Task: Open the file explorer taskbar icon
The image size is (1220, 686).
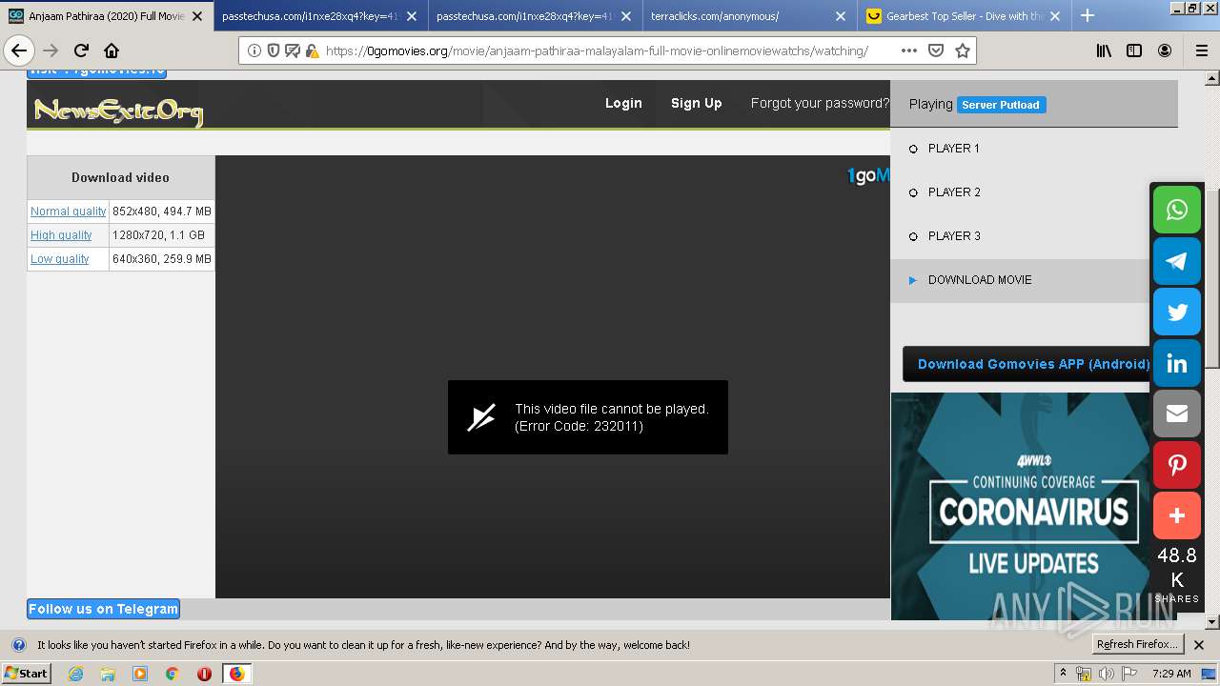Action: [x=108, y=674]
